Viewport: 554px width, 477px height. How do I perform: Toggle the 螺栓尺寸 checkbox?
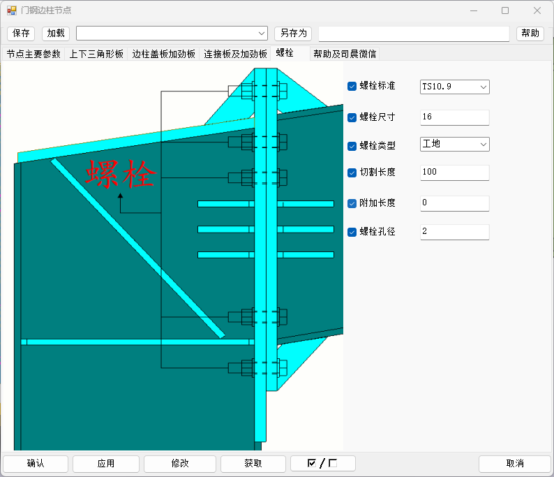pyautogui.click(x=352, y=117)
